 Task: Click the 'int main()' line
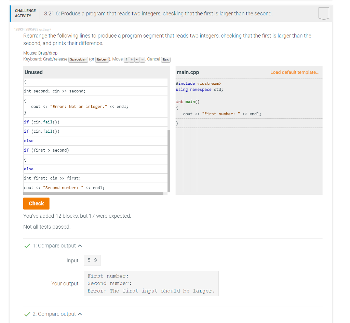click(188, 102)
